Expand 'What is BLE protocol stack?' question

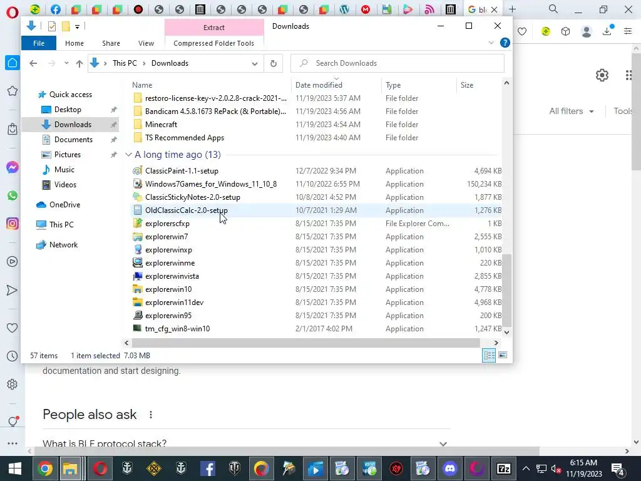coord(443,444)
